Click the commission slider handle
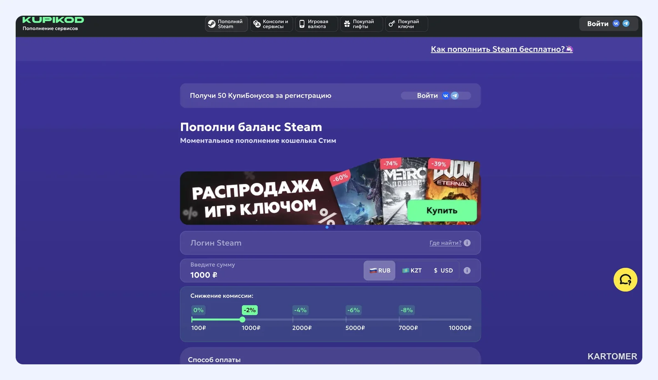This screenshot has width=658, height=380. click(242, 319)
